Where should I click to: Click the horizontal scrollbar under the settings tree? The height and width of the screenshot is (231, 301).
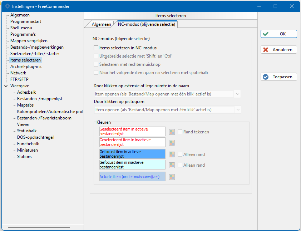tap(39, 227)
